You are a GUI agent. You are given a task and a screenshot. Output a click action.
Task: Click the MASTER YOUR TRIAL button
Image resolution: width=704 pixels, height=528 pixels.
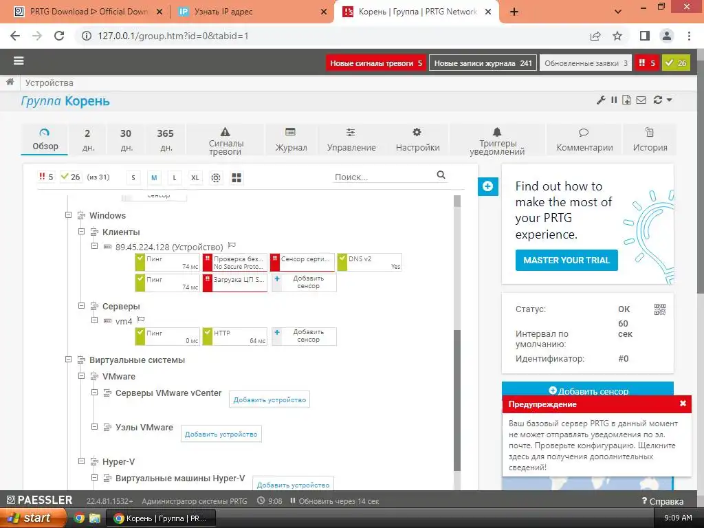(566, 260)
